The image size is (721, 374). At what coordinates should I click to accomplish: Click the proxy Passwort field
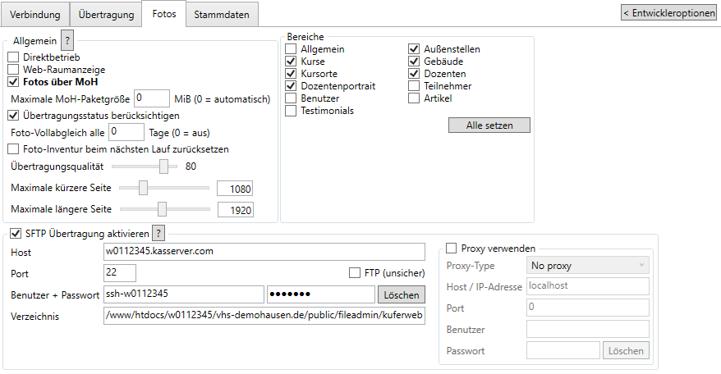point(563,350)
